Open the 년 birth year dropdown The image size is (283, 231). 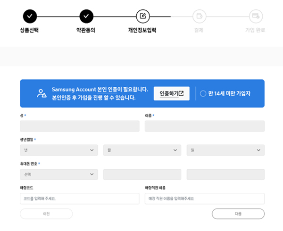click(59, 150)
